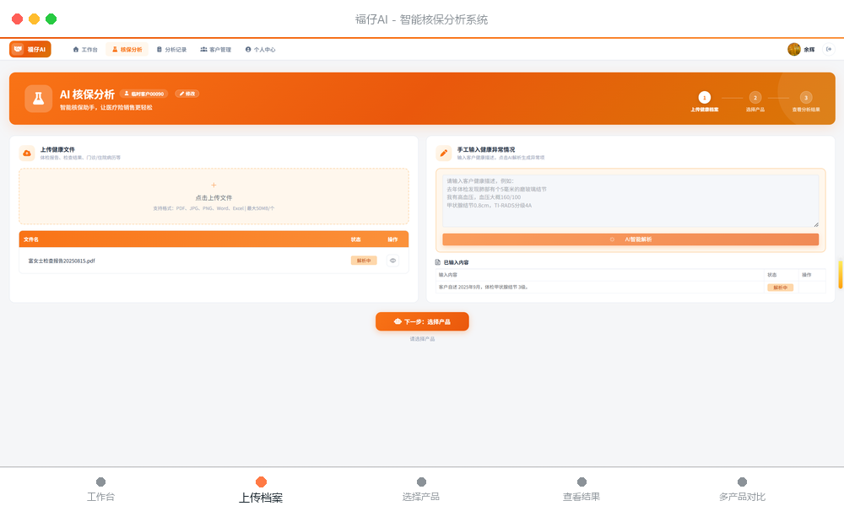Click the 临时客户00090 customer badge
Image resolution: width=844 pixels, height=506 pixels.
coord(144,94)
